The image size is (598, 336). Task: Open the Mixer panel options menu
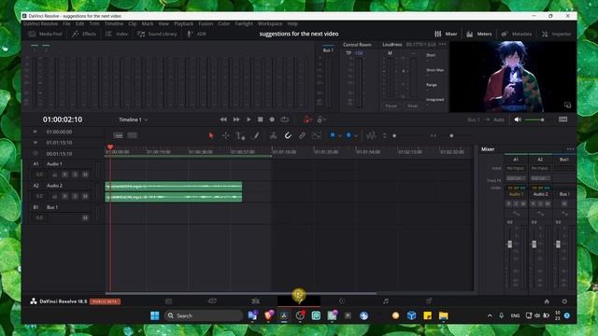point(570,149)
